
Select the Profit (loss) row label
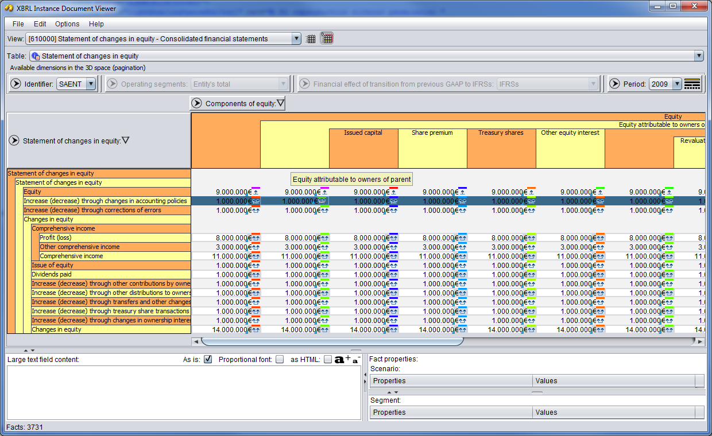115,238
